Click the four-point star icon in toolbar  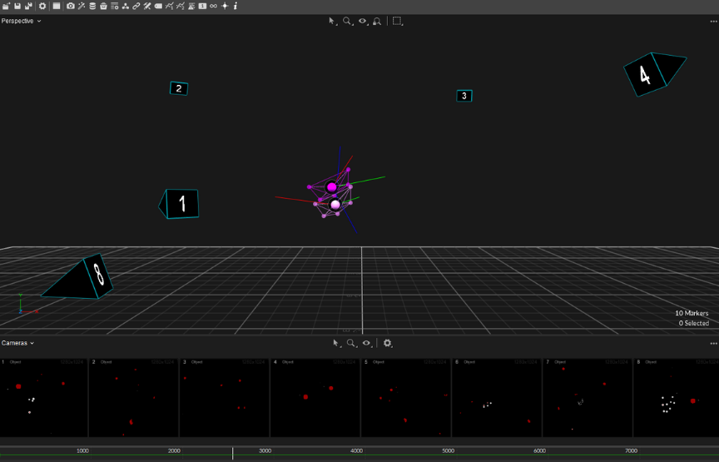225,6
